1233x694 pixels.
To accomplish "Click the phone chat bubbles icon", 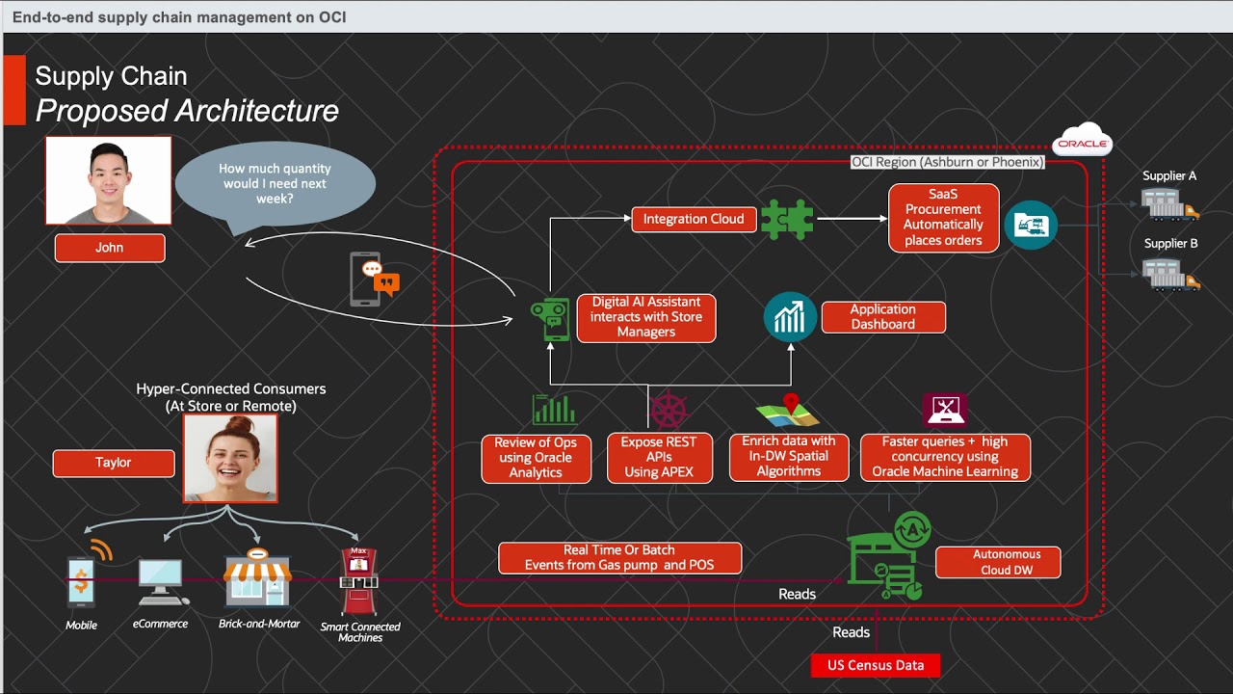I will pos(374,280).
